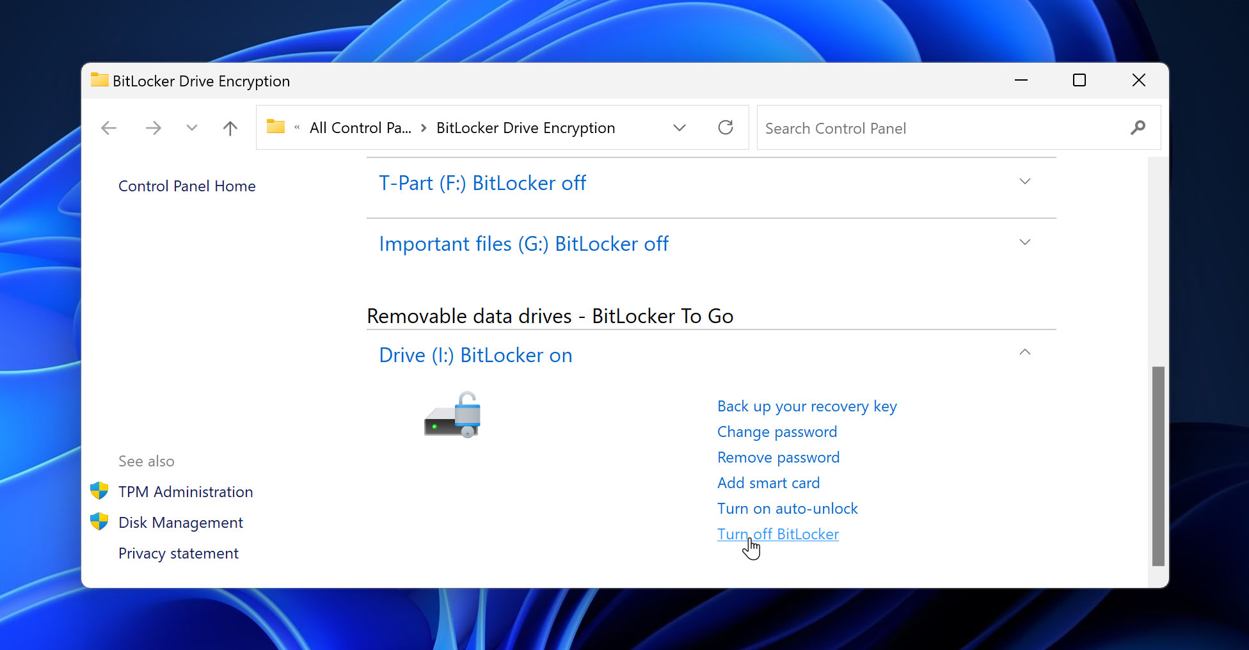Click the search magnifier icon
Image resolution: width=1249 pixels, height=650 pixels.
pos(1137,128)
